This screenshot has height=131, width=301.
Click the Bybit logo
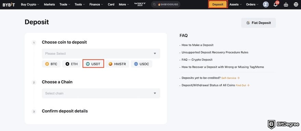9,4
